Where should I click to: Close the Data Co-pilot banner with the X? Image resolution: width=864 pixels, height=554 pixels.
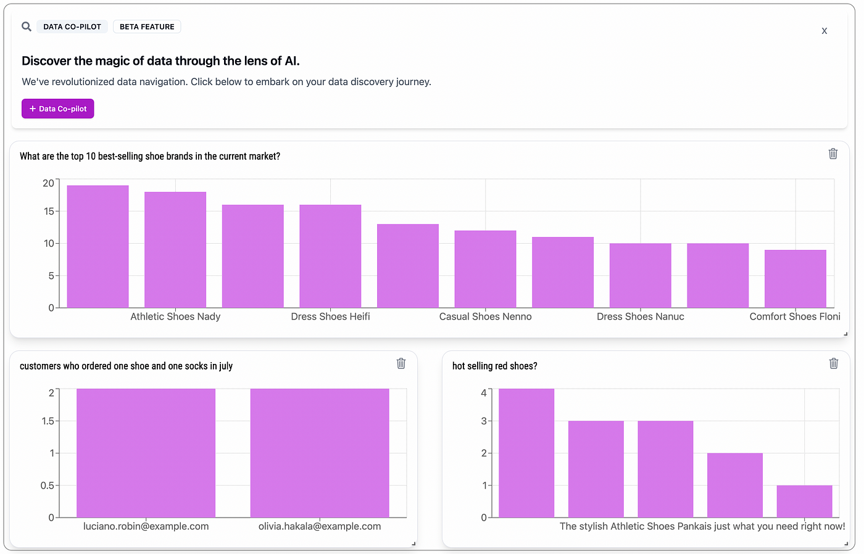(x=825, y=31)
